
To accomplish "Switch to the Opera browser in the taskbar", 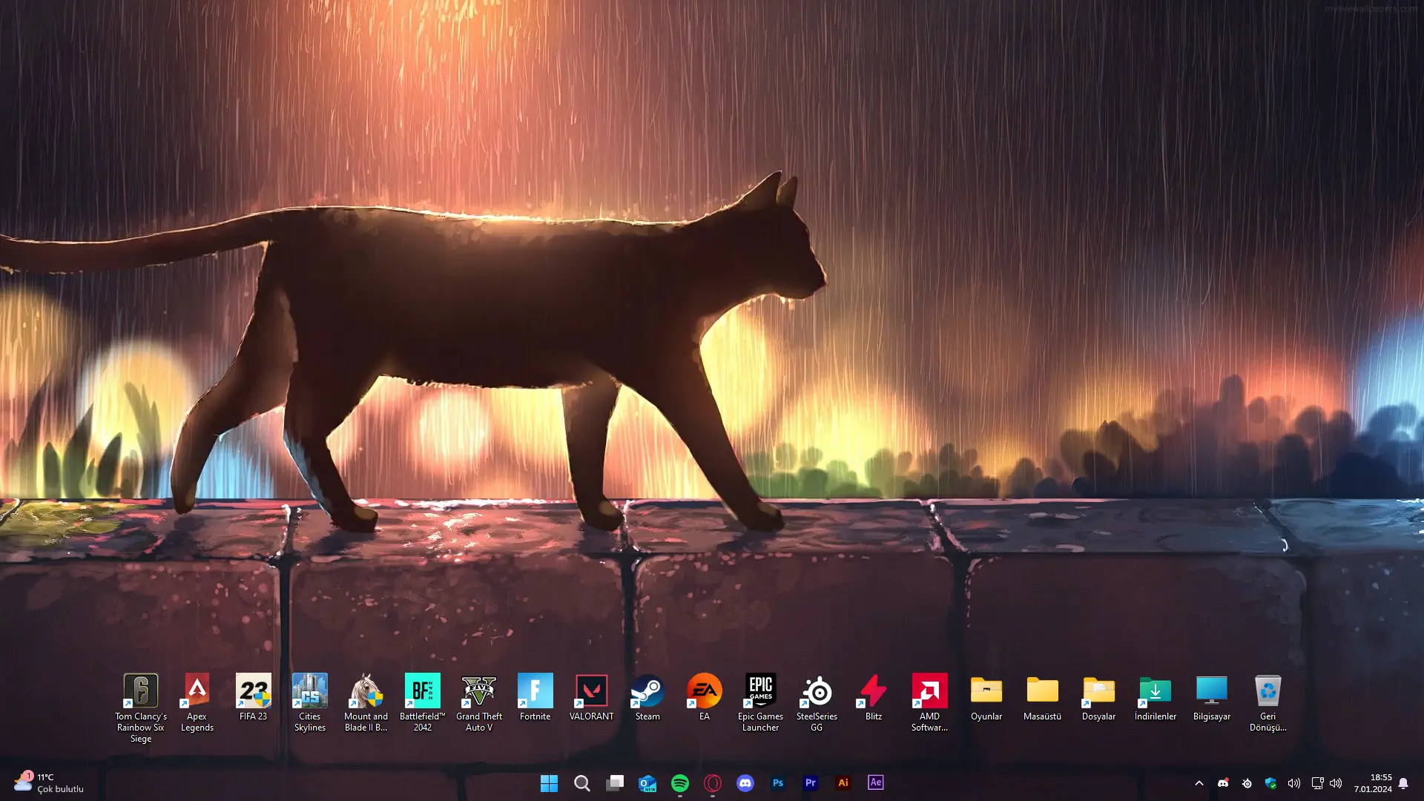I will click(x=713, y=783).
